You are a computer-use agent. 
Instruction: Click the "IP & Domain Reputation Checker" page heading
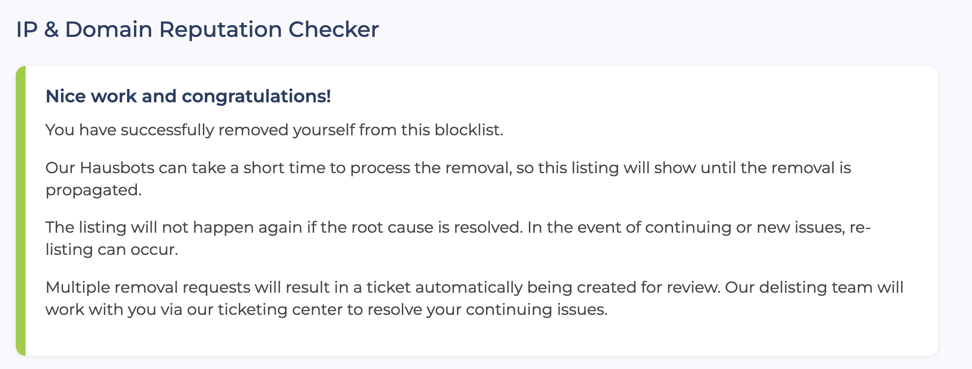[197, 30]
